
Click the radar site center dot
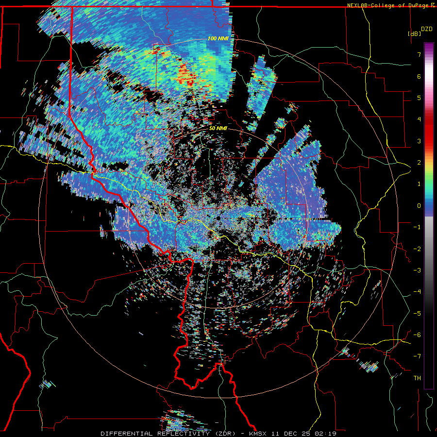(218, 218)
